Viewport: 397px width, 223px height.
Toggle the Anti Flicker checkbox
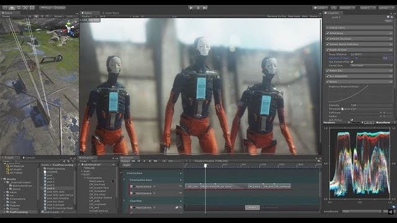click(352, 120)
